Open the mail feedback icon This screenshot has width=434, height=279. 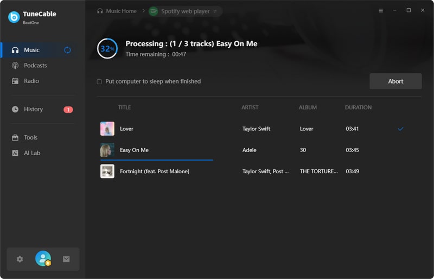[x=66, y=259]
